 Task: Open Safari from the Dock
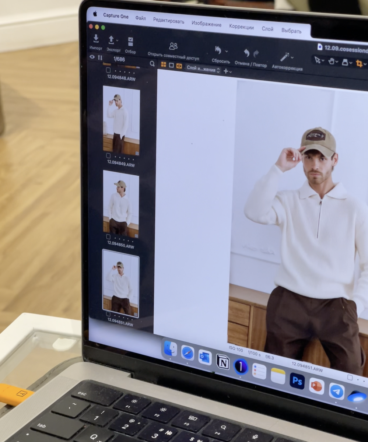pyautogui.click(x=187, y=353)
